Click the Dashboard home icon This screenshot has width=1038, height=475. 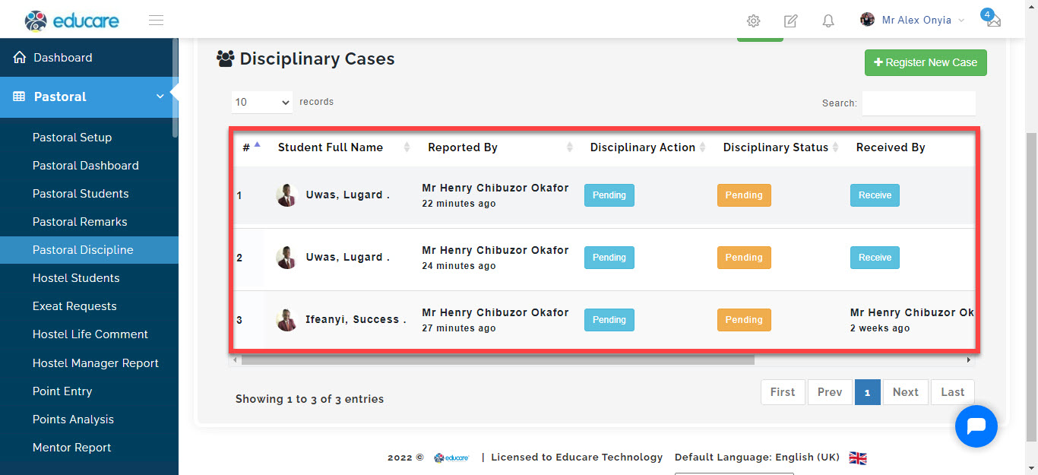(20, 58)
